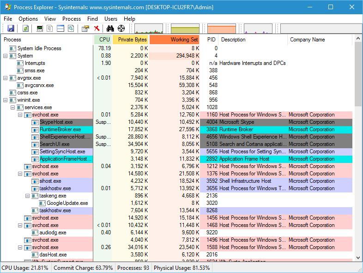Viewport: 363px width, 273px height.
Task: Click the System Idle Process icon
Action: [x=12, y=48]
